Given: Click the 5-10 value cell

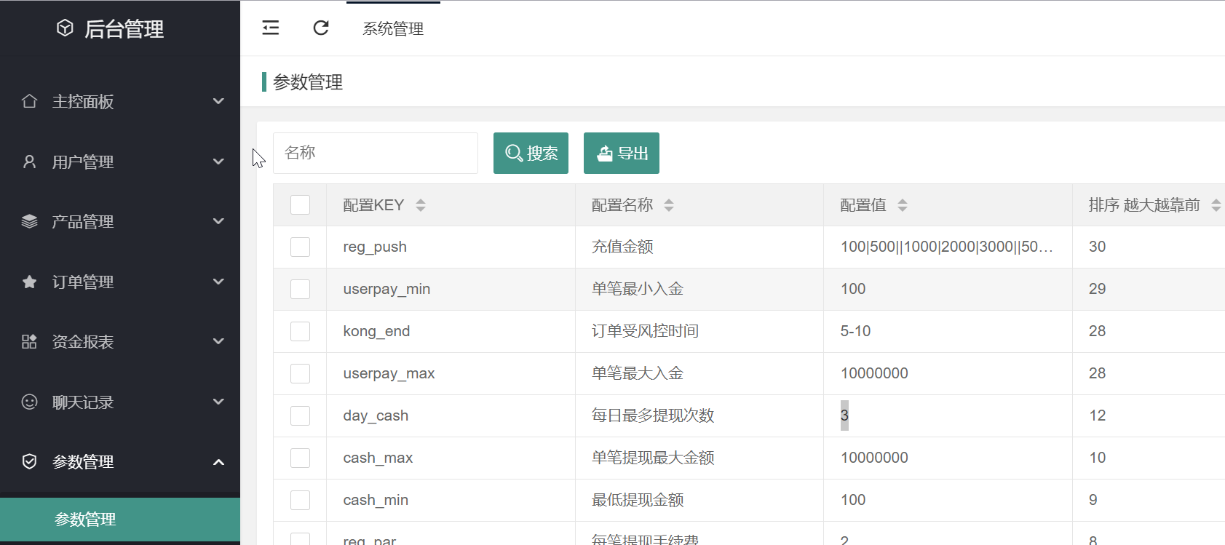Looking at the screenshot, I should point(948,331).
